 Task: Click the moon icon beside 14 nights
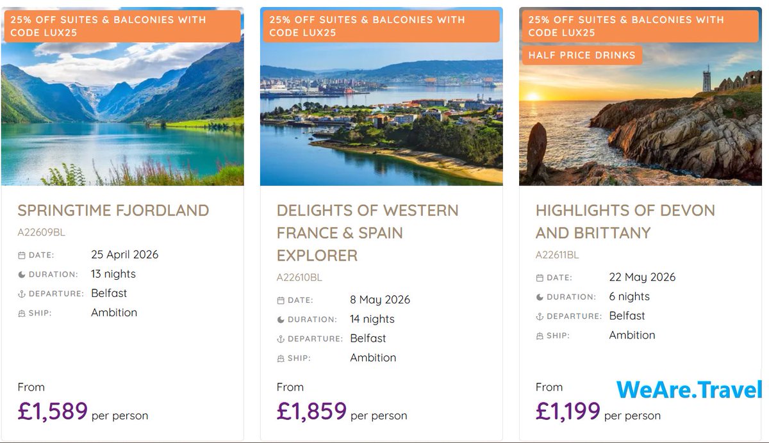(x=280, y=319)
